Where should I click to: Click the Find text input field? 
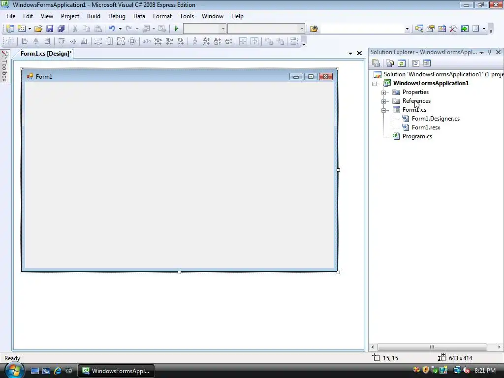(362, 29)
